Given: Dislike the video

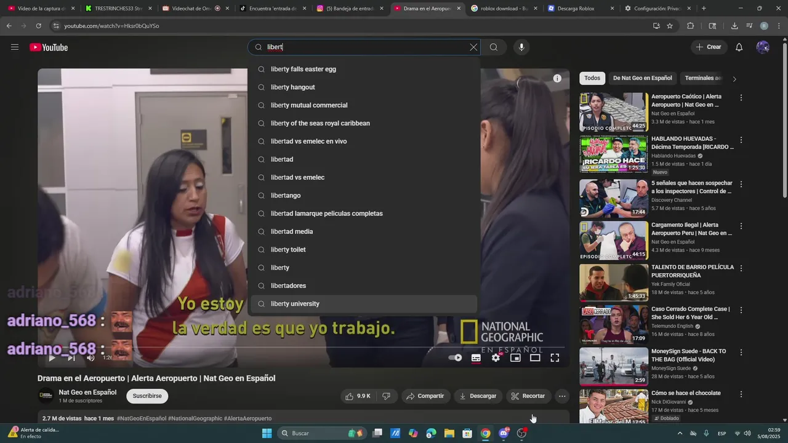Looking at the screenshot, I should (x=387, y=396).
